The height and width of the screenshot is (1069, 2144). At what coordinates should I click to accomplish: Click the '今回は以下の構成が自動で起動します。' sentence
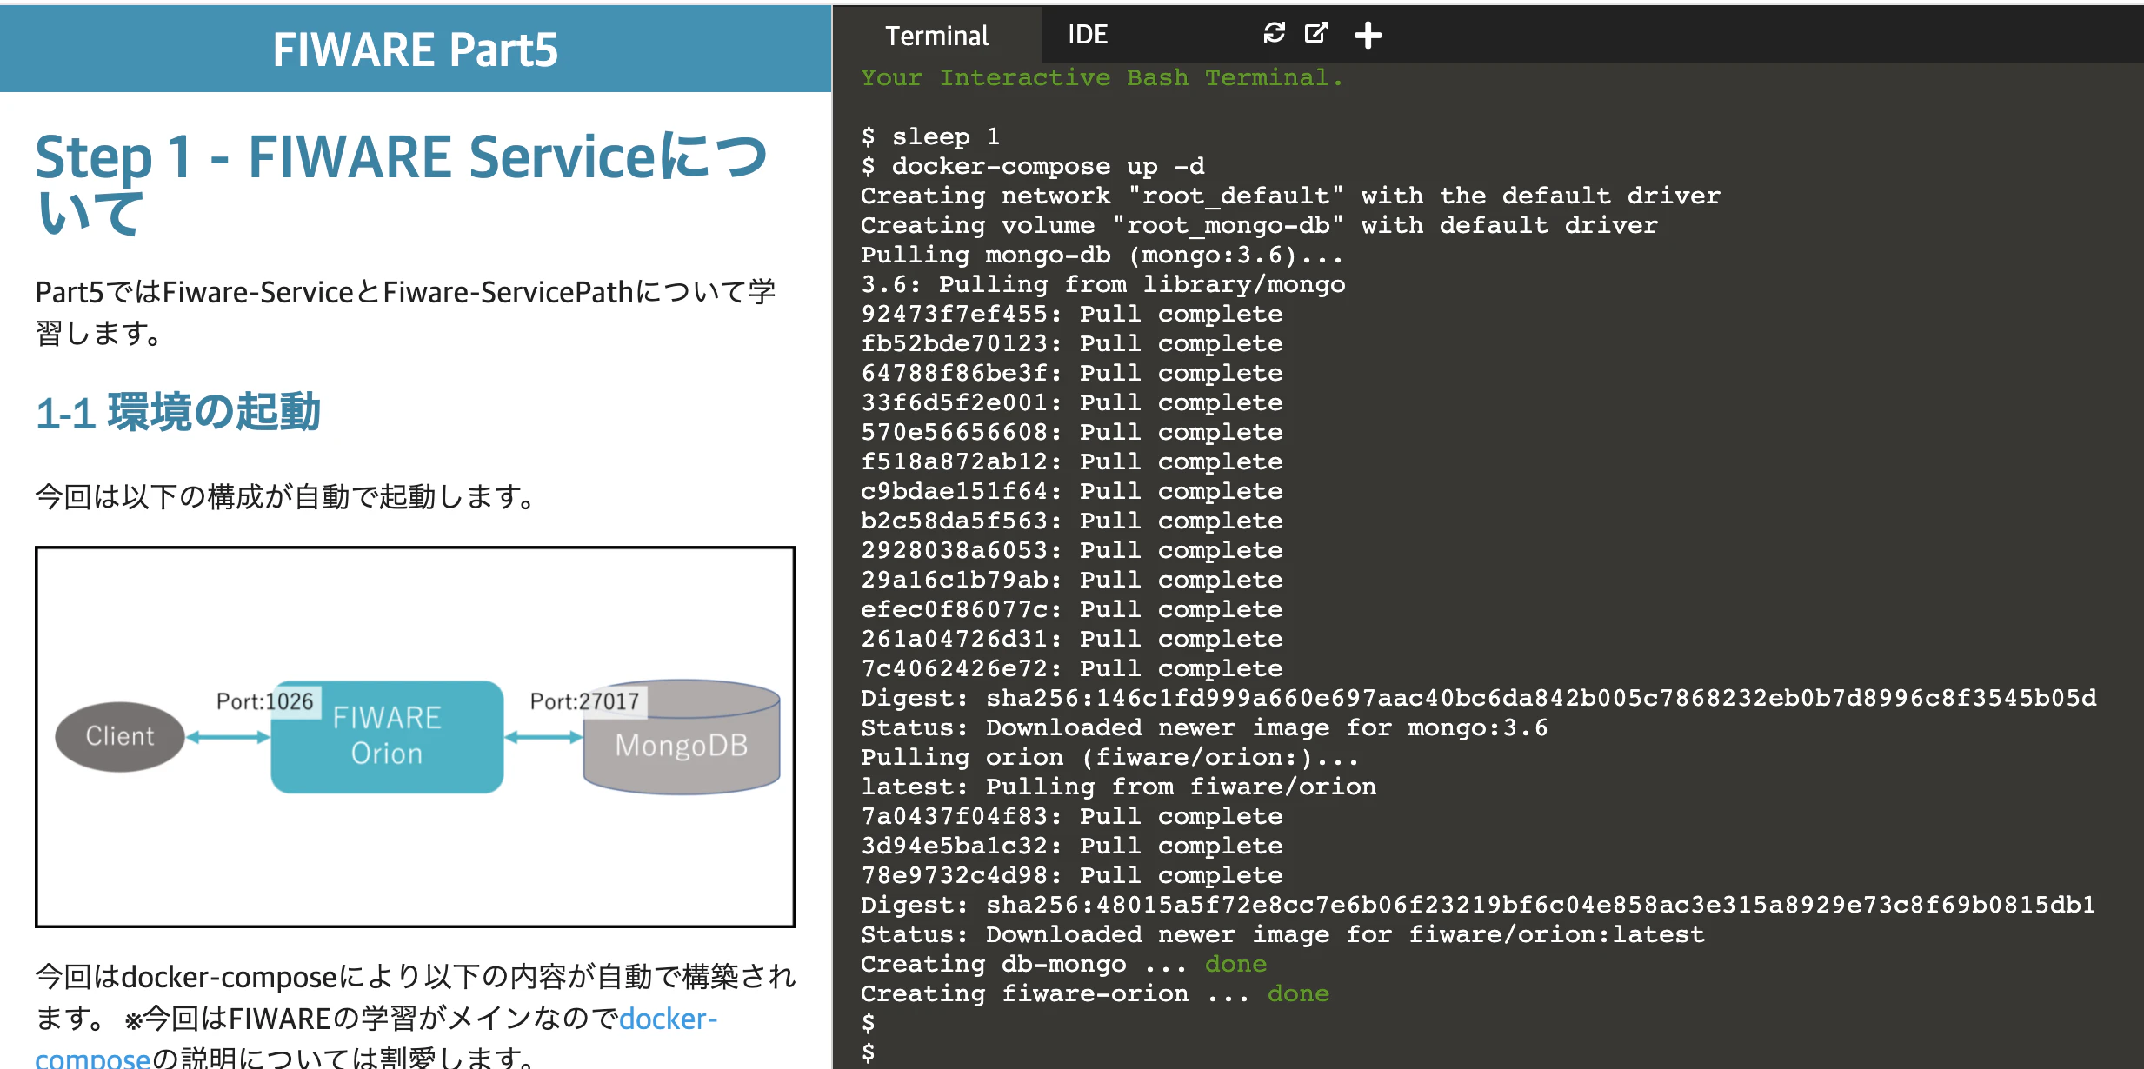285,497
